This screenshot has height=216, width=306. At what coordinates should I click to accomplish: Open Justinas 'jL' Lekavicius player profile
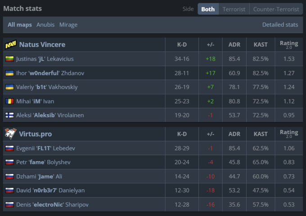click(45, 59)
